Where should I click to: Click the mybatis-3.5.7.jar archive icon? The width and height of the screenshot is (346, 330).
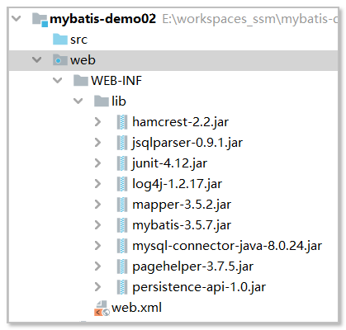[122, 225]
